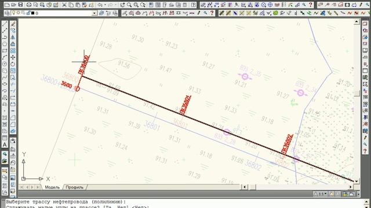Image resolution: width=371 pixels, height=208 pixels.
Task: Click layer 0 black color swatch
Action: (33, 13)
